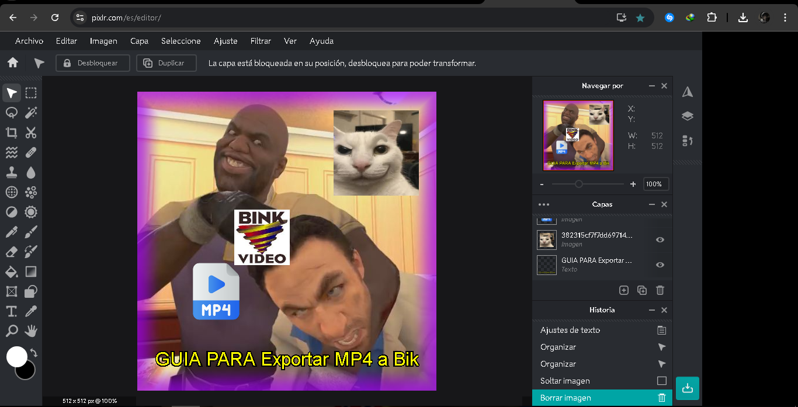Screen dimensions: 798x407
Task: Activate the Magic Wand tool
Action: coord(31,113)
